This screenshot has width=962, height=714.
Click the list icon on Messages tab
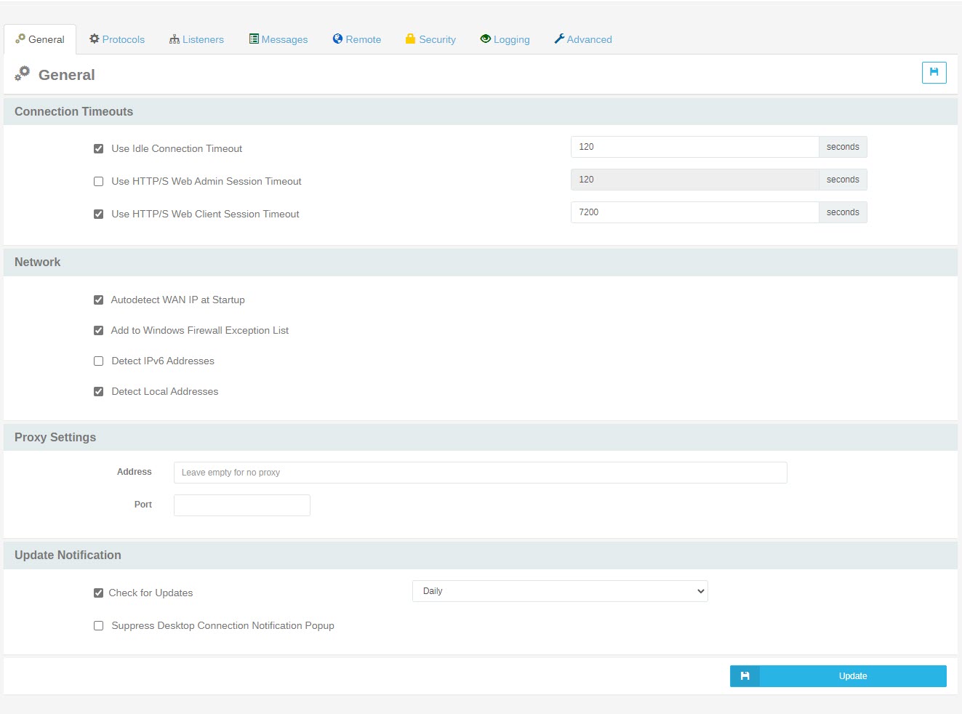point(254,39)
